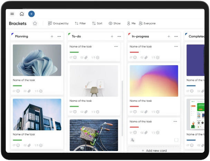The width and height of the screenshot is (210, 161).
Task: Add a card to In-progress column
Action: pyautogui.click(x=169, y=36)
